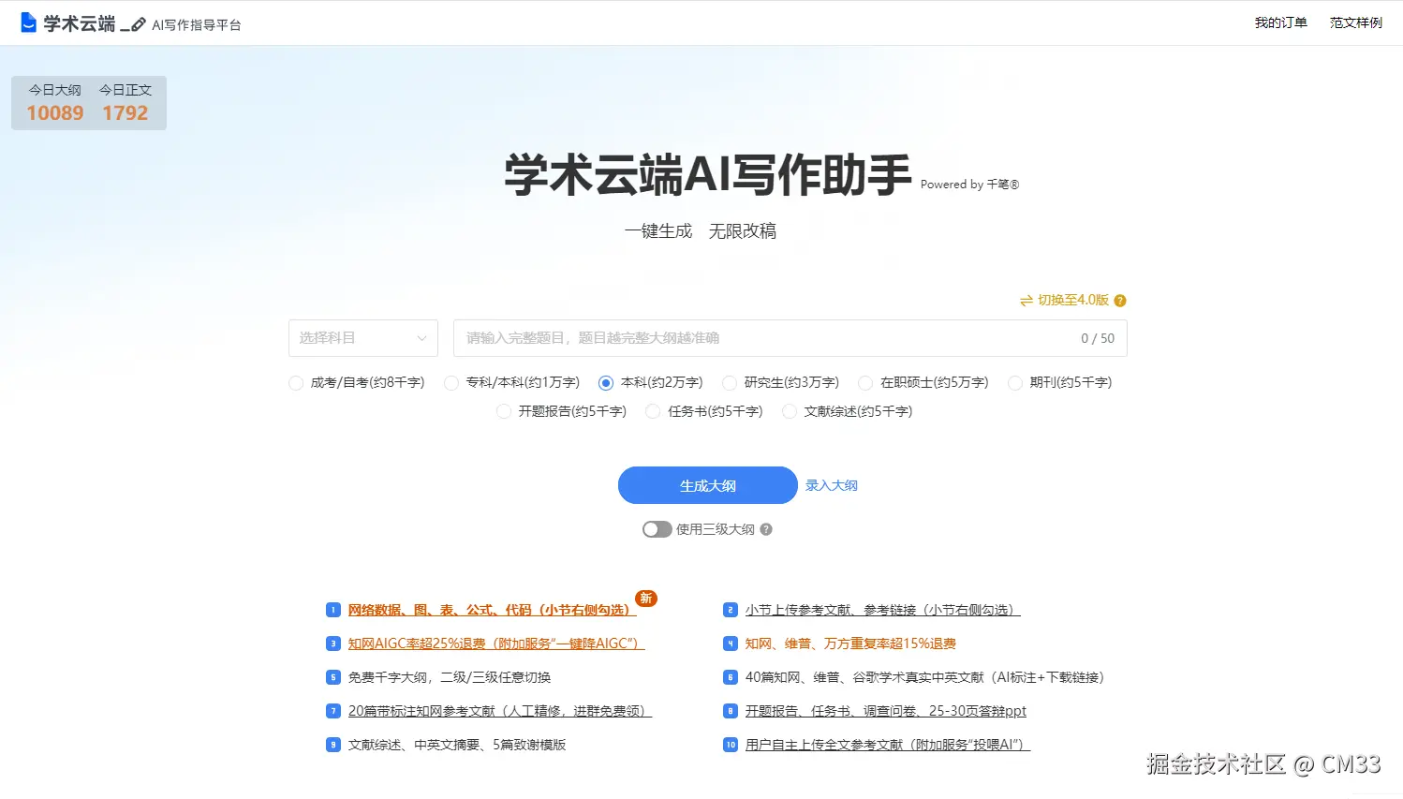This screenshot has height=799, width=1403.
Task: Click number 8 badge beside 开题报告、任务书
Action: (731, 711)
